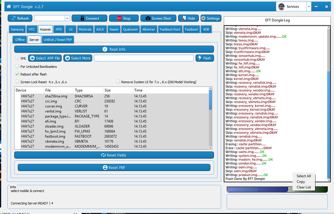Open the Services dropdown arrow
This screenshot has height=214, width=334.
pyautogui.click(x=308, y=7)
